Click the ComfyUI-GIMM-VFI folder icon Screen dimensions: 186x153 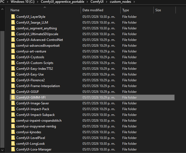pyautogui.click(x=13, y=98)
